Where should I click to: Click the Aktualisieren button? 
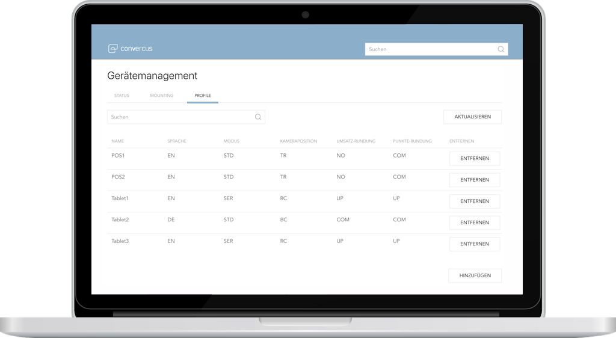pos(473,117)
